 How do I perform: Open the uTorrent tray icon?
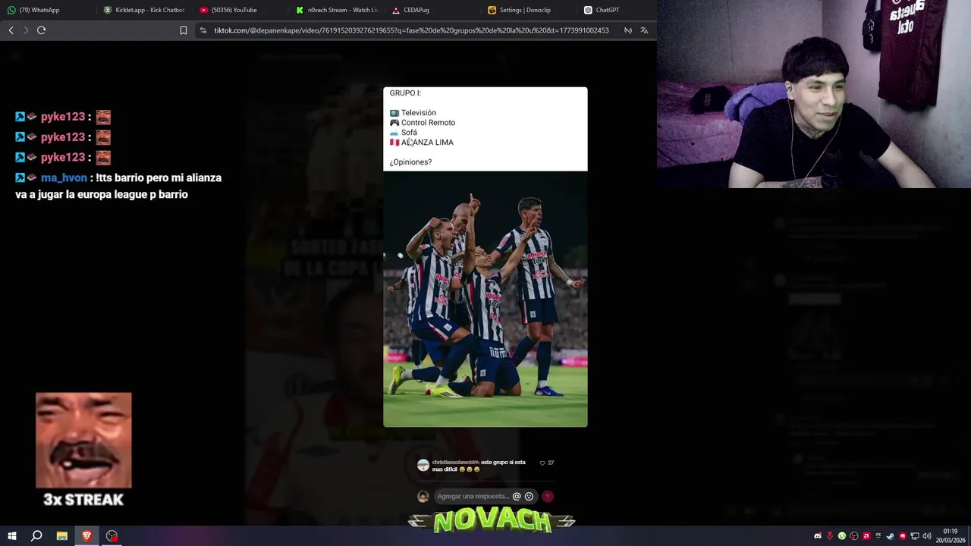point(842,536)
